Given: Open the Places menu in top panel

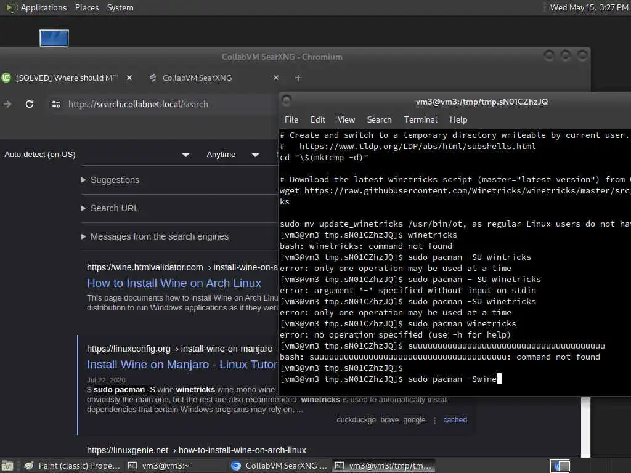Looking at the screenshot, I should (x=86, y=7).
